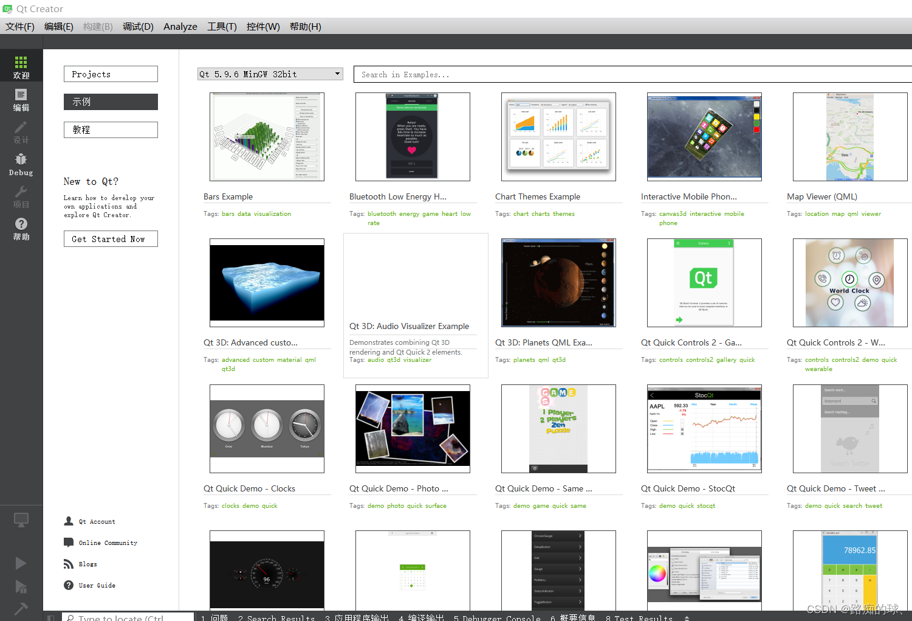
Task: Open the Qt 3D Planets QML thumbnail
Action: click(x=558, y=283)
